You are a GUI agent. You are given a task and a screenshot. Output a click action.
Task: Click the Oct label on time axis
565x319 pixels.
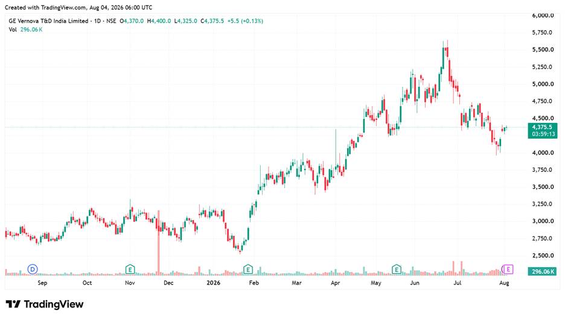pos(87,283)
